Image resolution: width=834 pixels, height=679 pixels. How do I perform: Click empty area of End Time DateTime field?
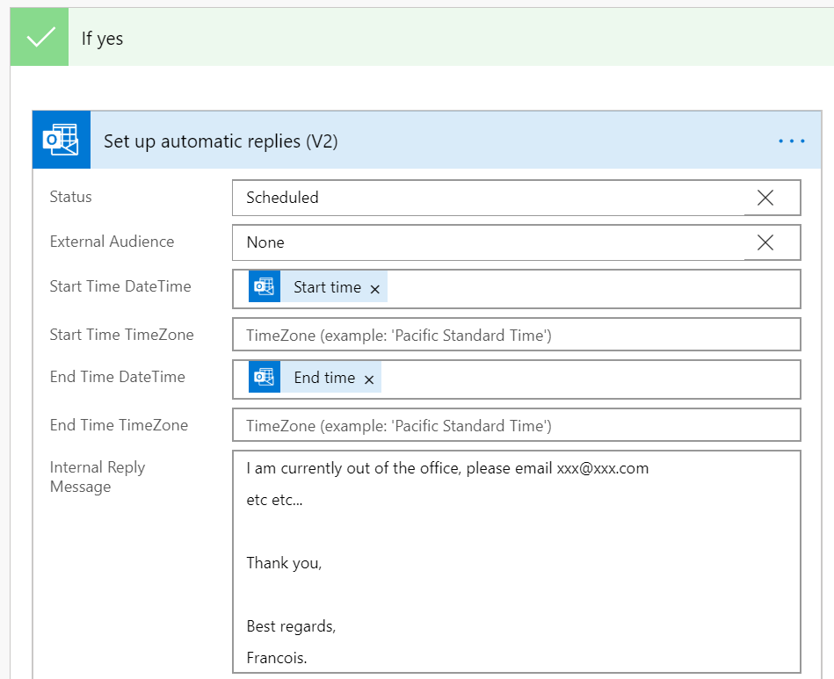tap(589, 379)
